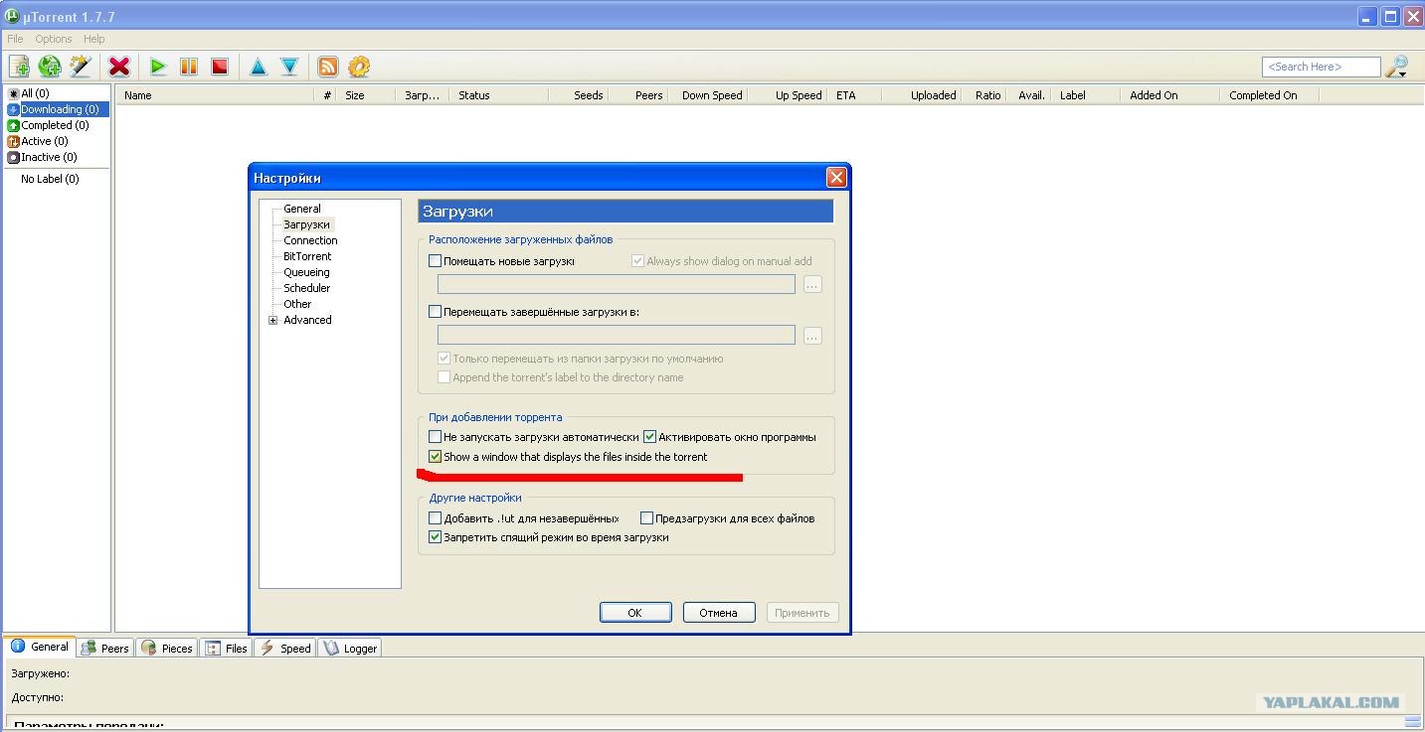Sort by the Peers column header
The image size is (1425, 732).
point(639,95)
